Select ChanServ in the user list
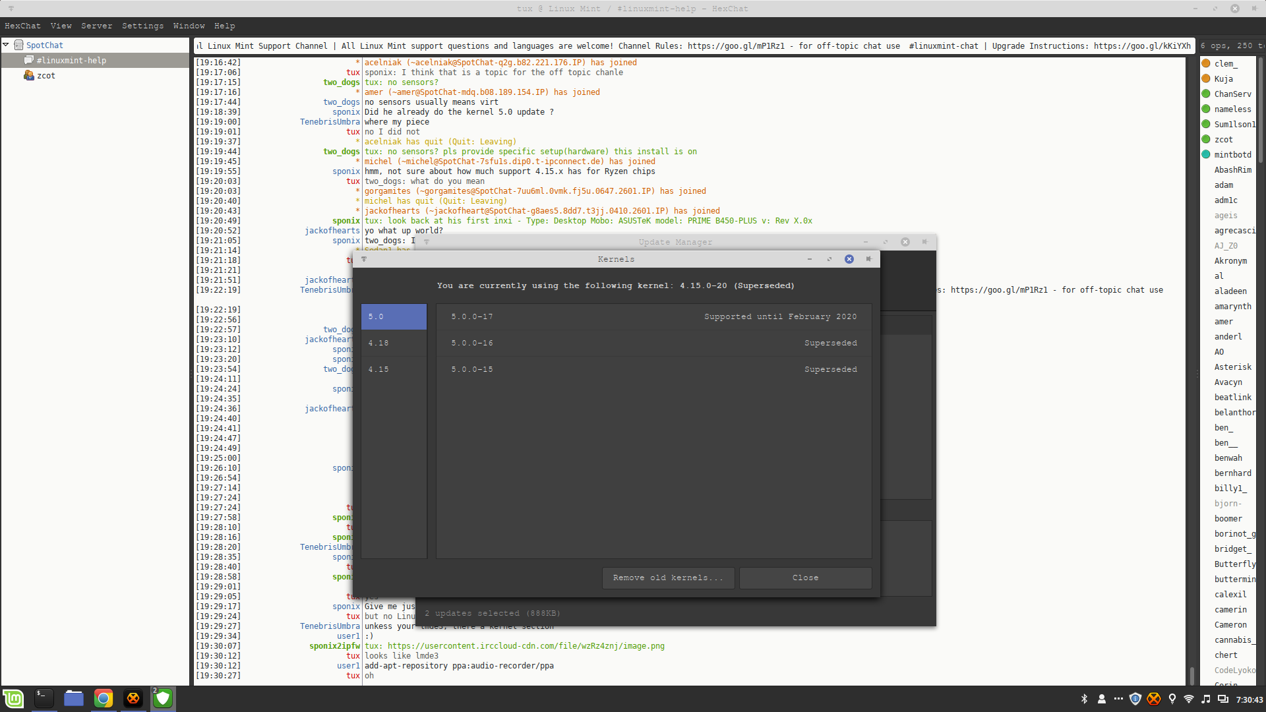Screen dimensions: 1266x712 1228,94
